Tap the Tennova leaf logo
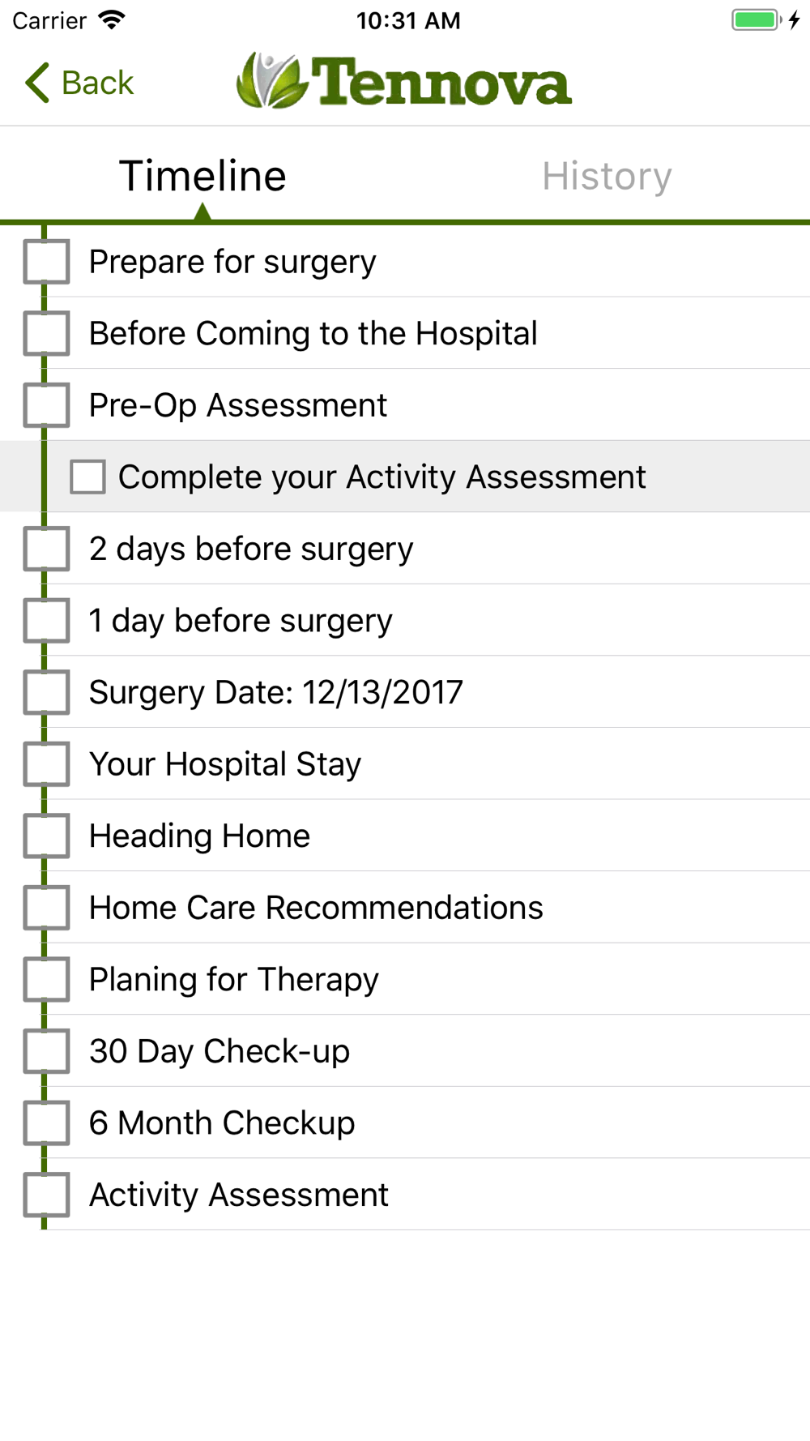The height and width of the screenshot is (1441, 810). point(271,81)
